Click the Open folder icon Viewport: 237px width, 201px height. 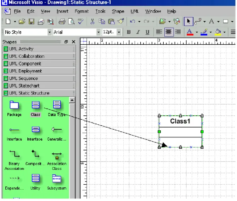point(22,22)
